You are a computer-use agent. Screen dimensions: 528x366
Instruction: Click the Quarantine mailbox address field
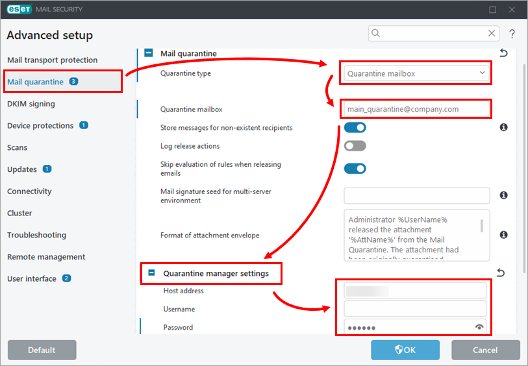pos(416,109)
